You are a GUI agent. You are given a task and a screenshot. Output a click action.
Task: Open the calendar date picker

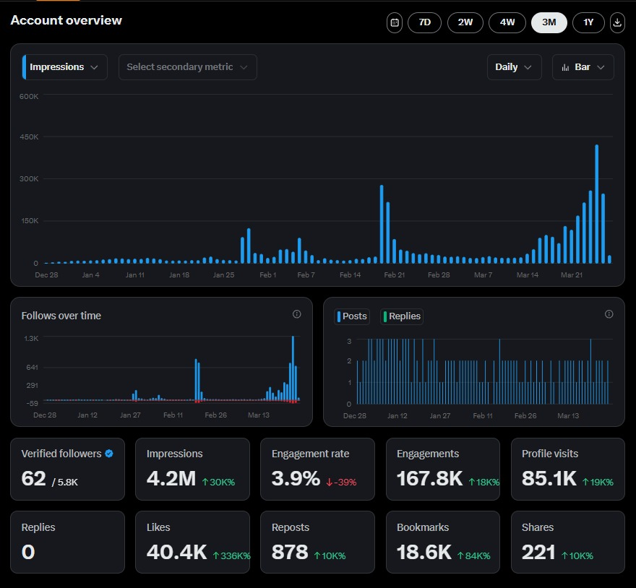coord(395,22)
